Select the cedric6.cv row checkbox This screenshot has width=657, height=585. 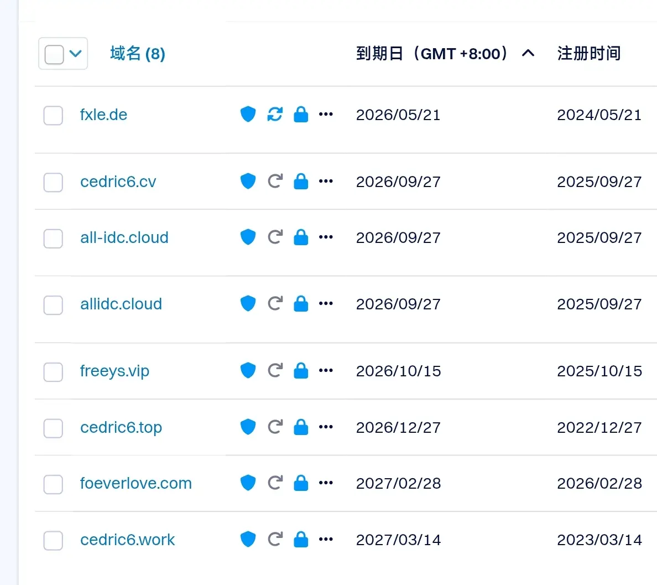pyautogui.click(x=53, y=183)
